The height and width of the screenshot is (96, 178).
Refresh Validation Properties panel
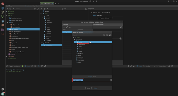pos(121,27)
